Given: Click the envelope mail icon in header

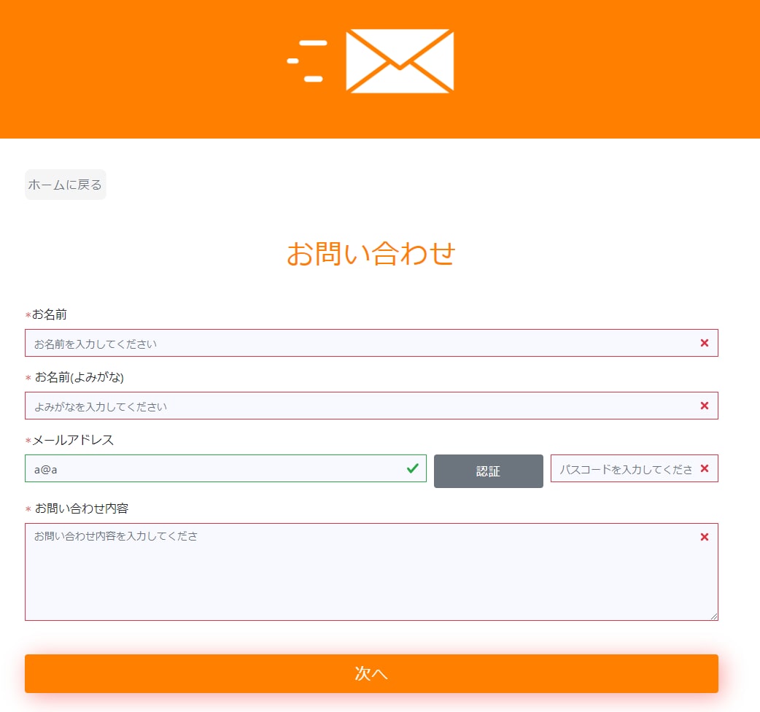Looking at the screenshot, I should pyautogui.click(x=400, y=61).
